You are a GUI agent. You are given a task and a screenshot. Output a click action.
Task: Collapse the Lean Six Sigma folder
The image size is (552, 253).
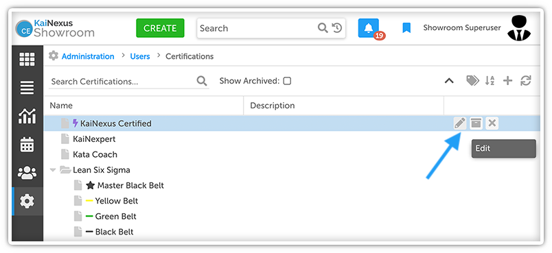tap(53, 170)
